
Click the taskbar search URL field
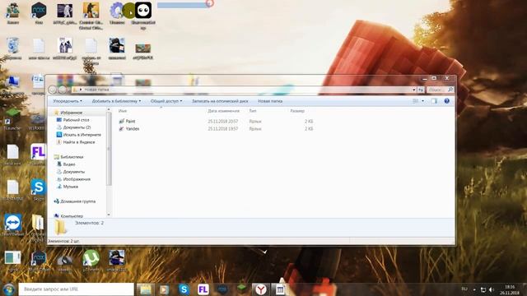(76, 289)
